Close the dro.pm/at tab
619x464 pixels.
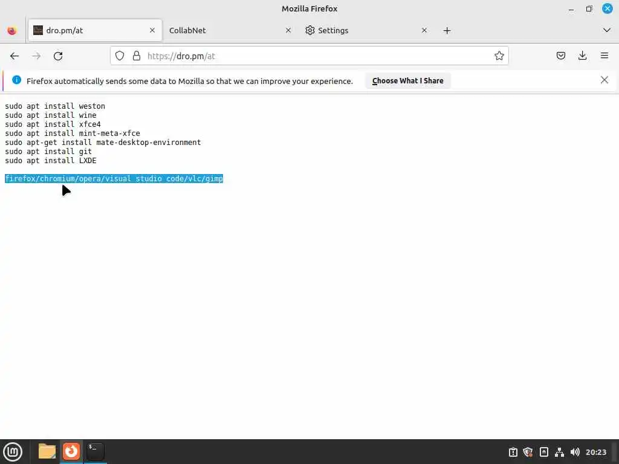tap(152, 30)
